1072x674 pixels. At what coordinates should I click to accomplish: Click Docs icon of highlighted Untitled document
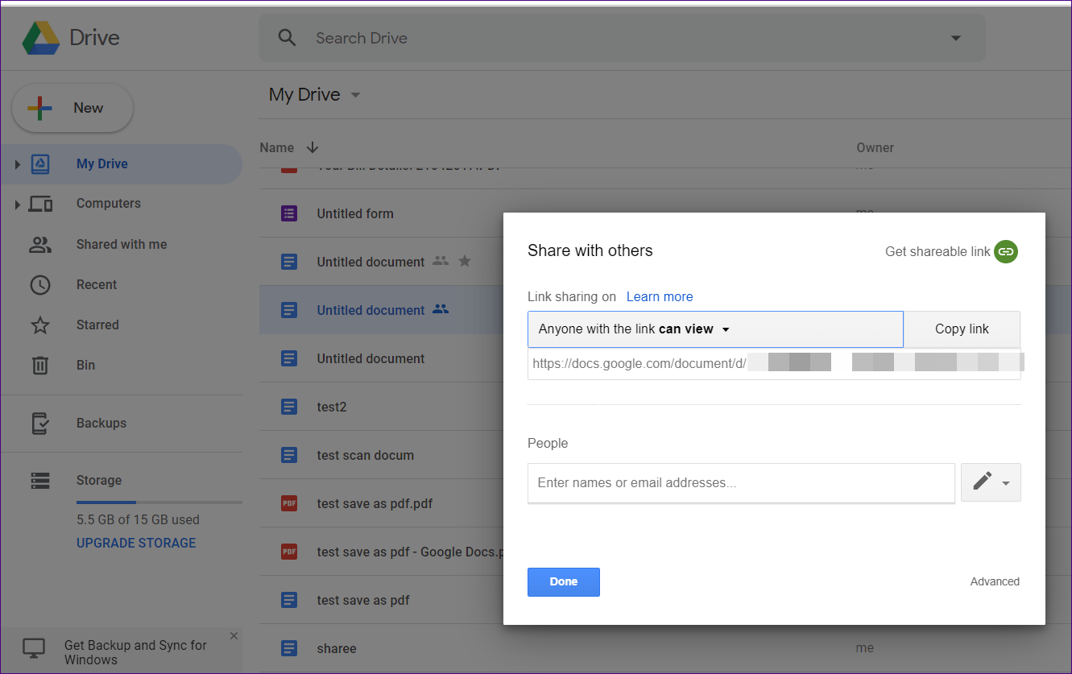289,310
